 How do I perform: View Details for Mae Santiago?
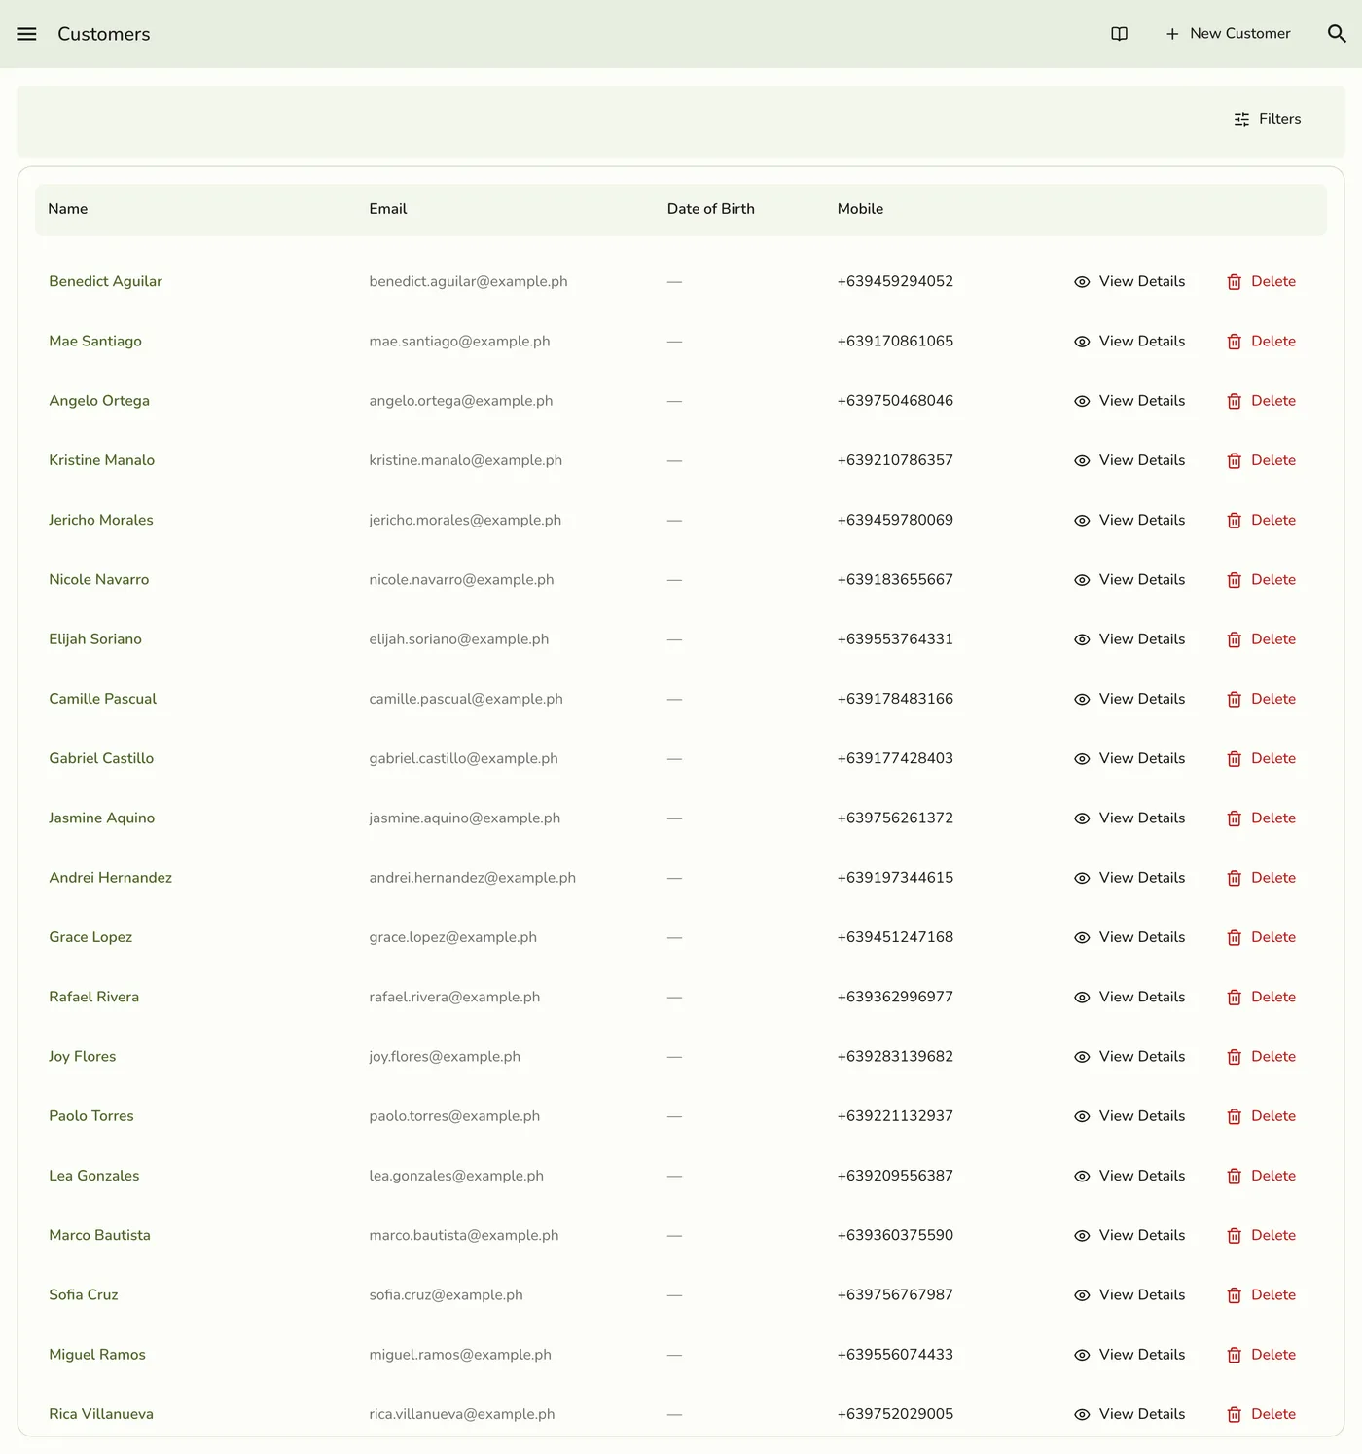click(1129, 341)
